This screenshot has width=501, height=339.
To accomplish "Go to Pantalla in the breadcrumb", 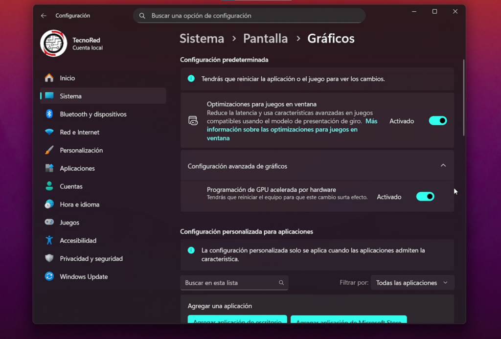I will click(265, 38).
